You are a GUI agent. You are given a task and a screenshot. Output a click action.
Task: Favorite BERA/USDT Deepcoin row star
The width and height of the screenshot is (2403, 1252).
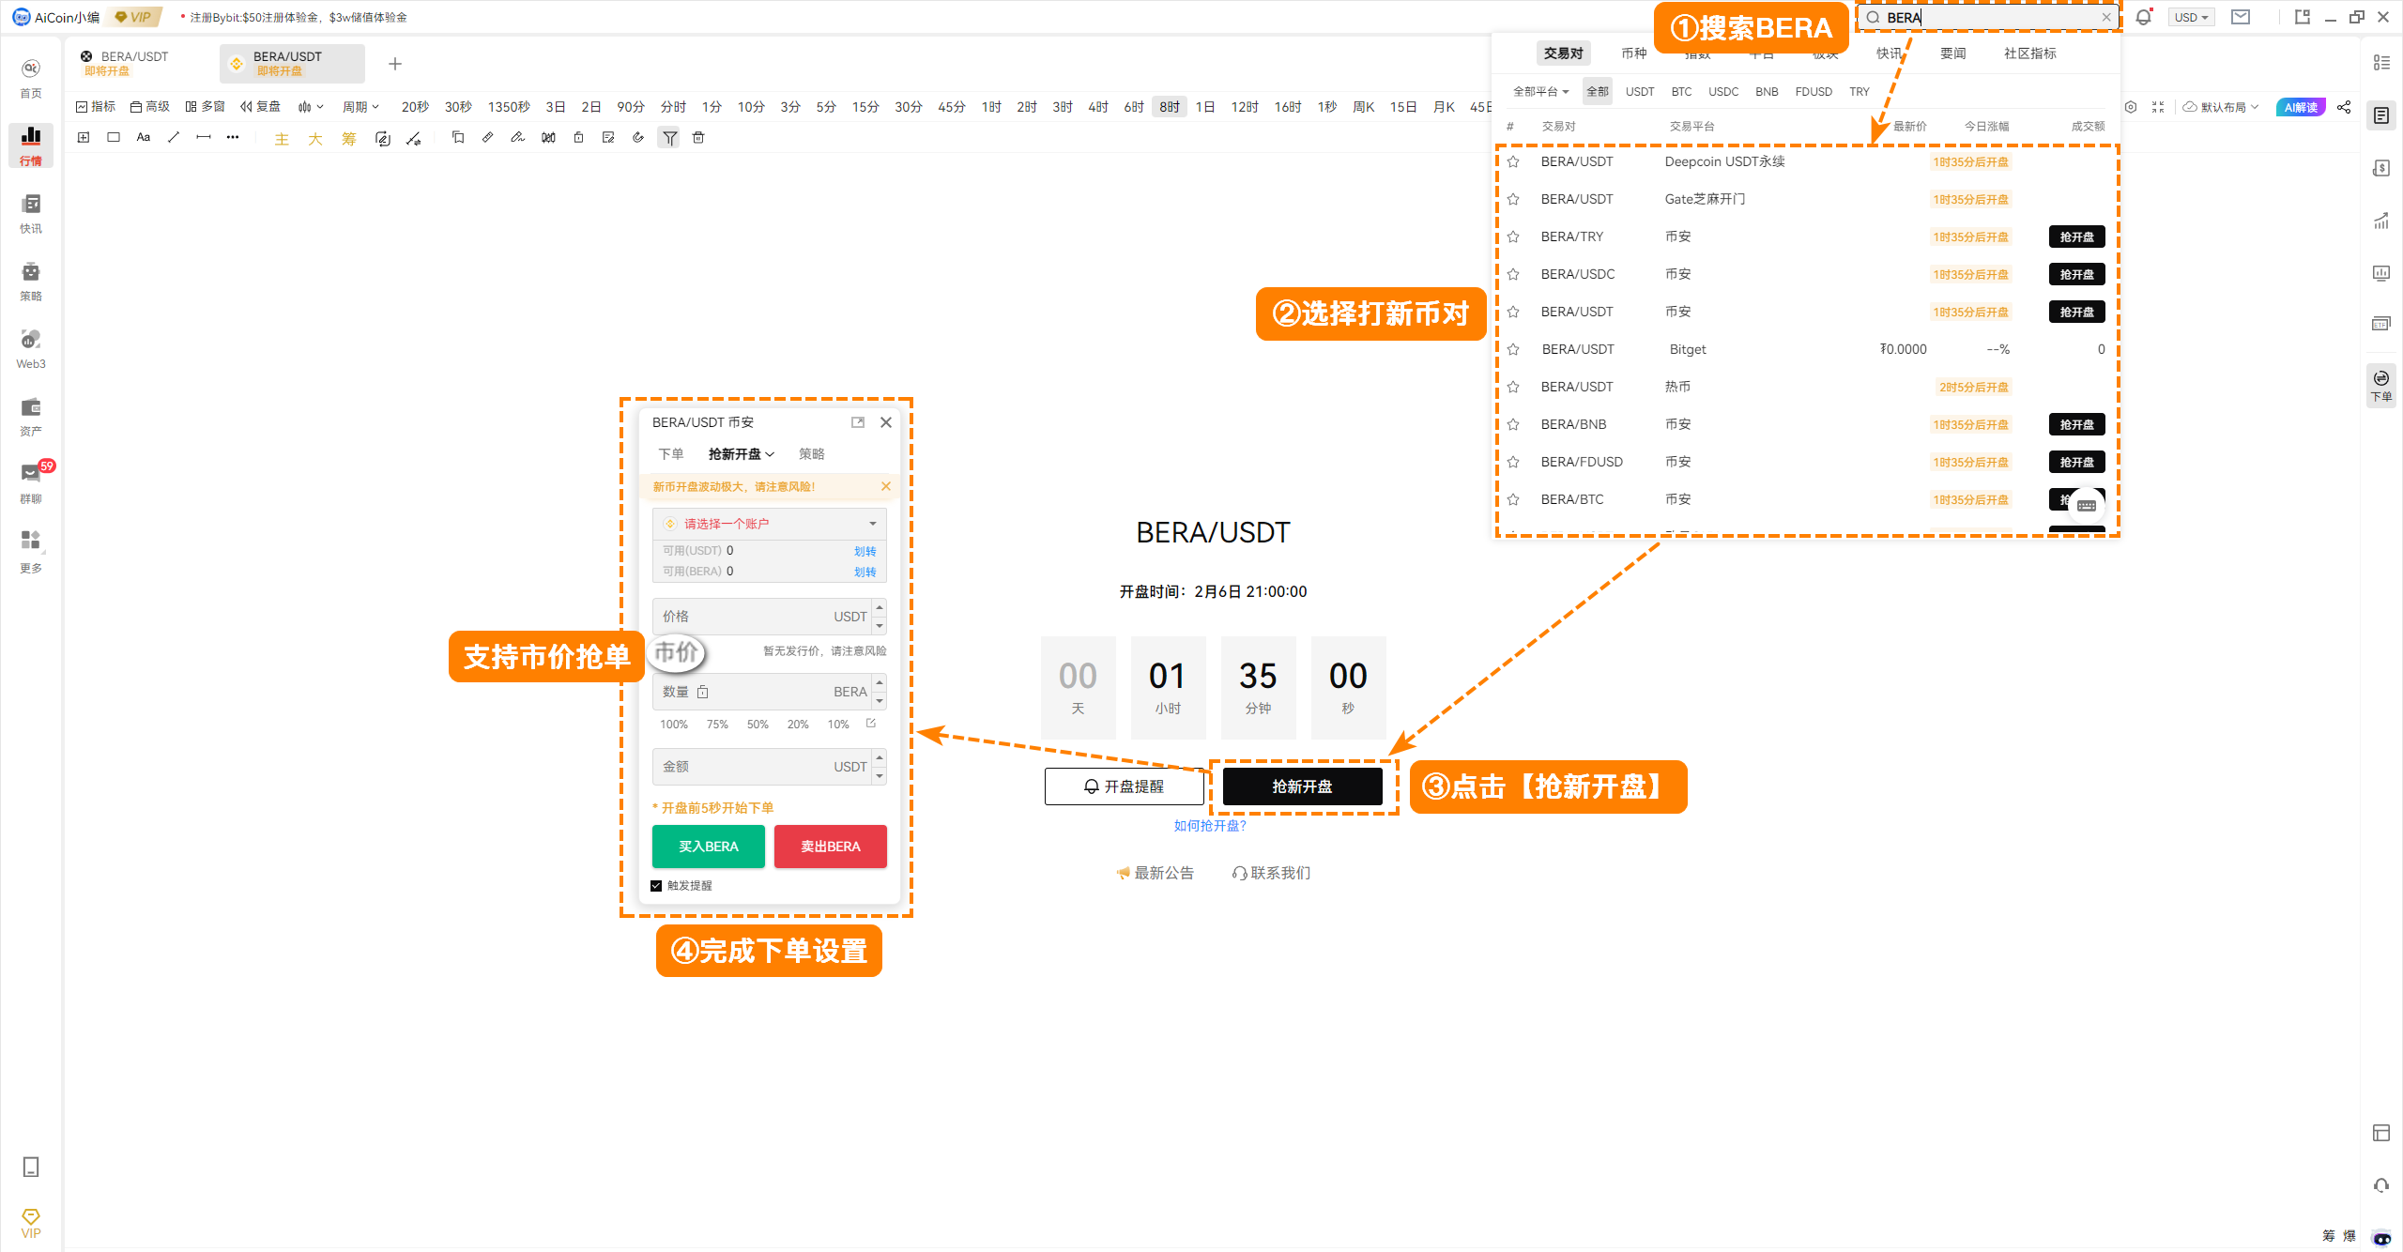1513,161
